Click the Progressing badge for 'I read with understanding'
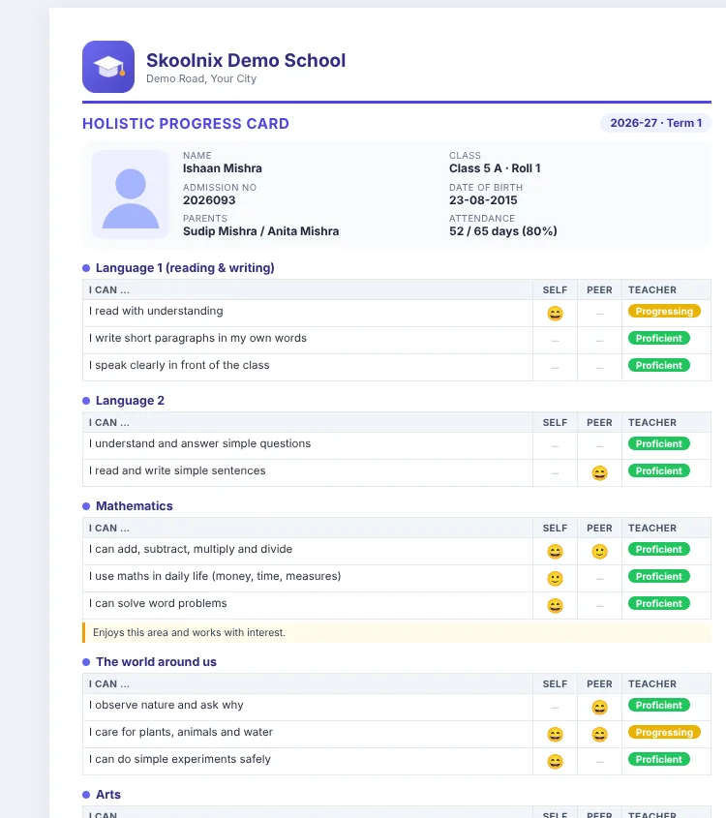The height and width of the screenshot is (818, 726). (664, 311)
